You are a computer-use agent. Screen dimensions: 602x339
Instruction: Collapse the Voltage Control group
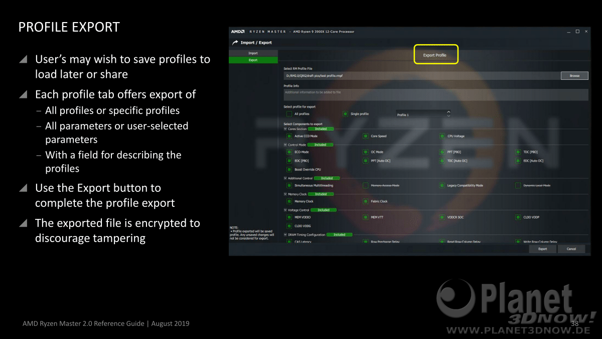tap(285, 210)
